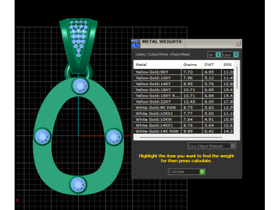Select the White Gold:10KX1 row
Screen dimensions: 280x210
[x=184, y=114]
